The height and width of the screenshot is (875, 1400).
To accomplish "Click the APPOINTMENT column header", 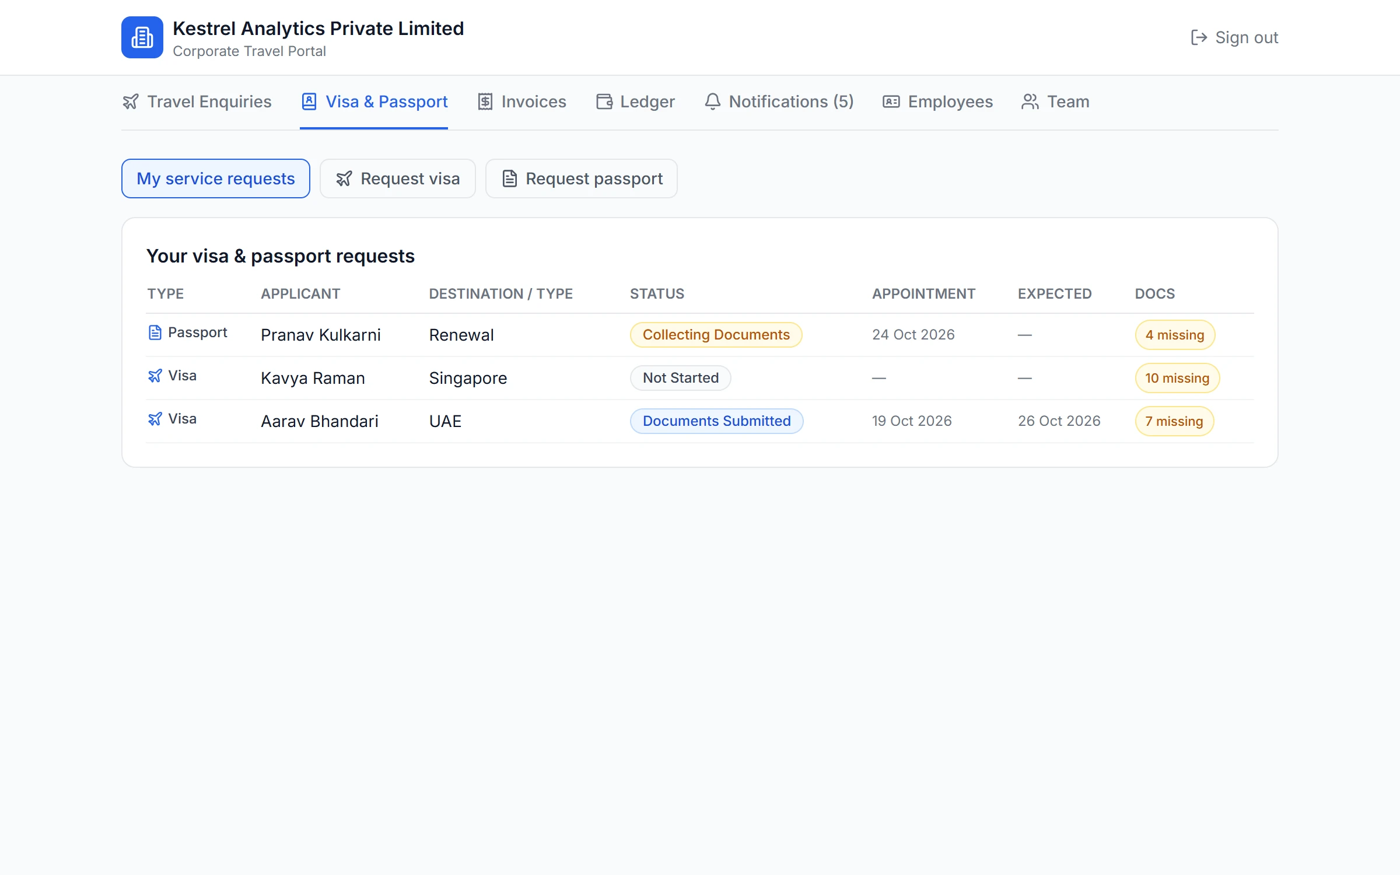I will pyautogui.click(x=924, y=294).
